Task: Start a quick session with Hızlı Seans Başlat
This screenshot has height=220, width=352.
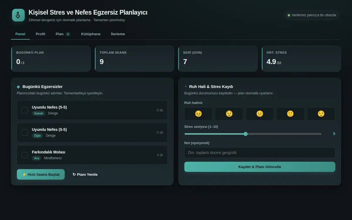Action: 41,174
